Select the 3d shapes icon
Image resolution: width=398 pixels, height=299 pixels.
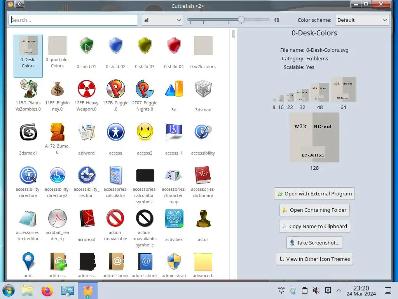click(174, 89)
